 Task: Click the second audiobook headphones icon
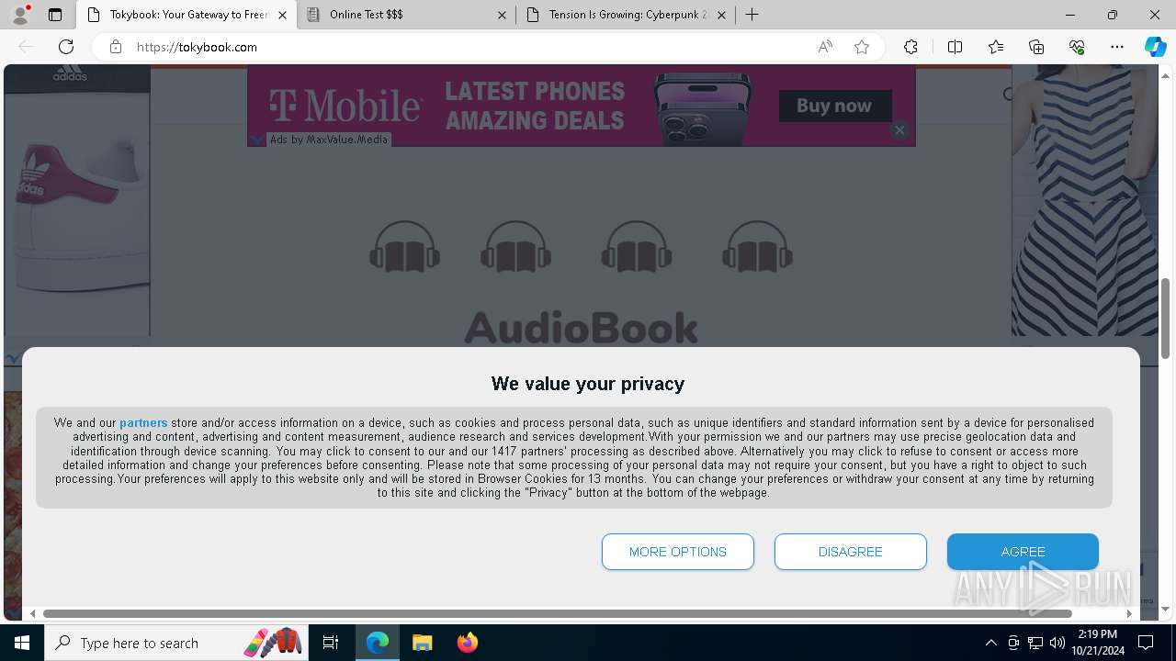pos(515,247)
